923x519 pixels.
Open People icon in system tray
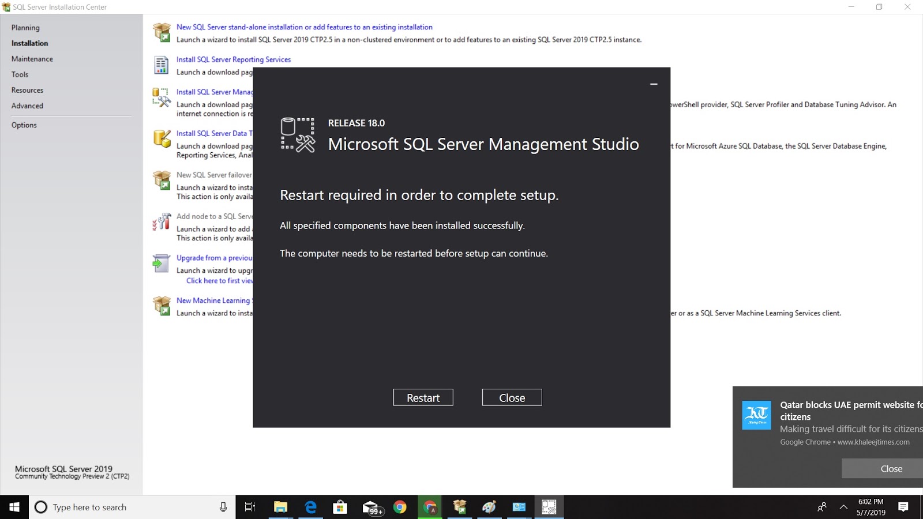coord(822,507)
